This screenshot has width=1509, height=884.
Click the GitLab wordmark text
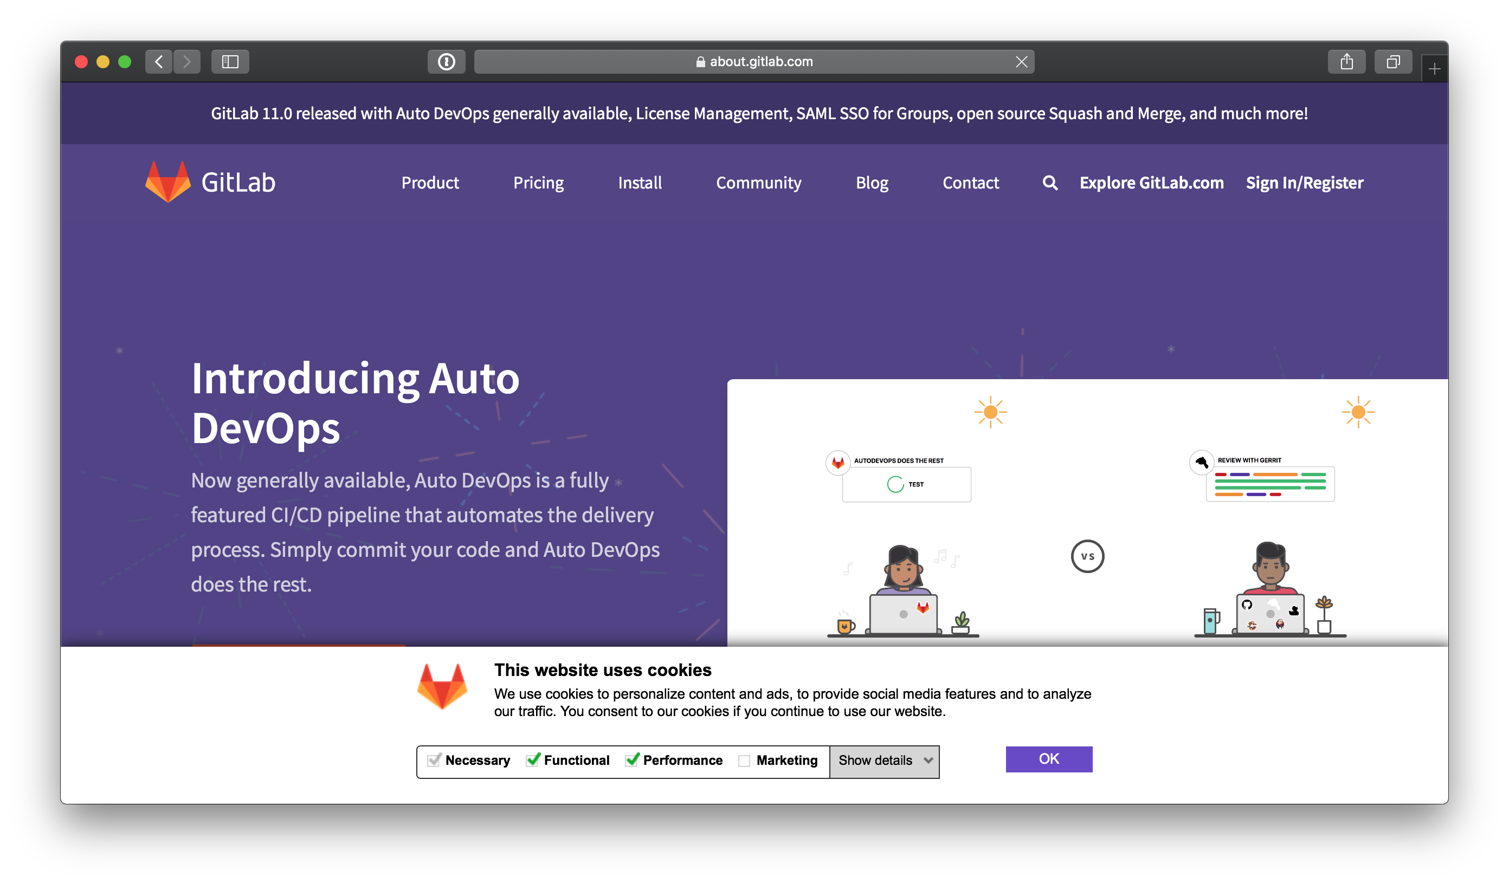[x=238, y=182]
